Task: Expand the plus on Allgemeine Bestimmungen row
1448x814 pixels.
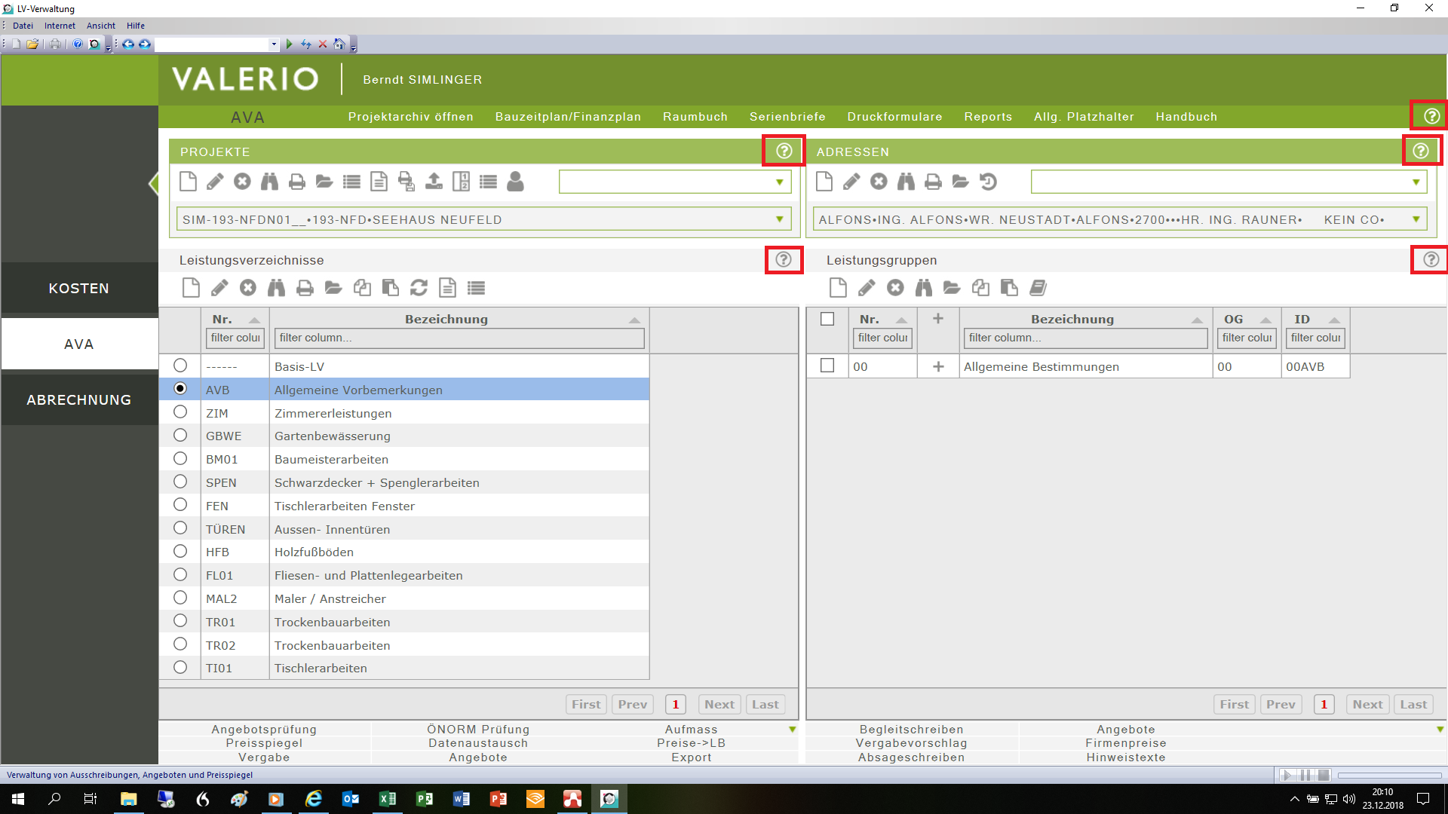Action: 938,366
